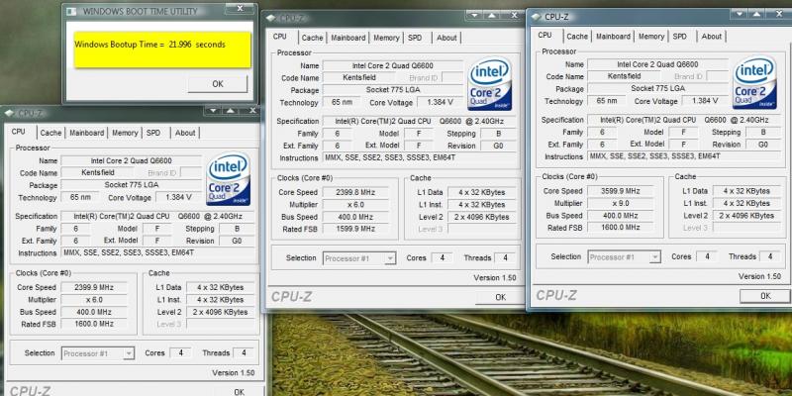
Task: Click Core Speed value 3599.9 MHz
Action: (x=621, y=191)
